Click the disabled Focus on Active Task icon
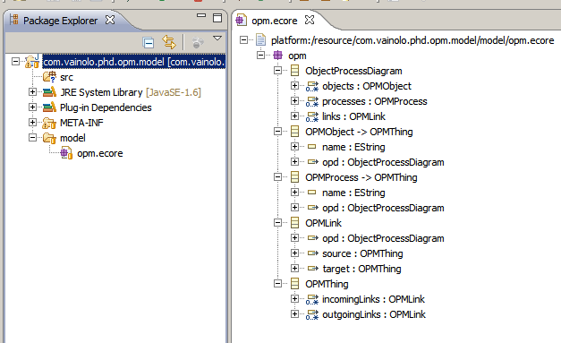The height and width of the screenshot is (343, 561). (x=198, y=42)
